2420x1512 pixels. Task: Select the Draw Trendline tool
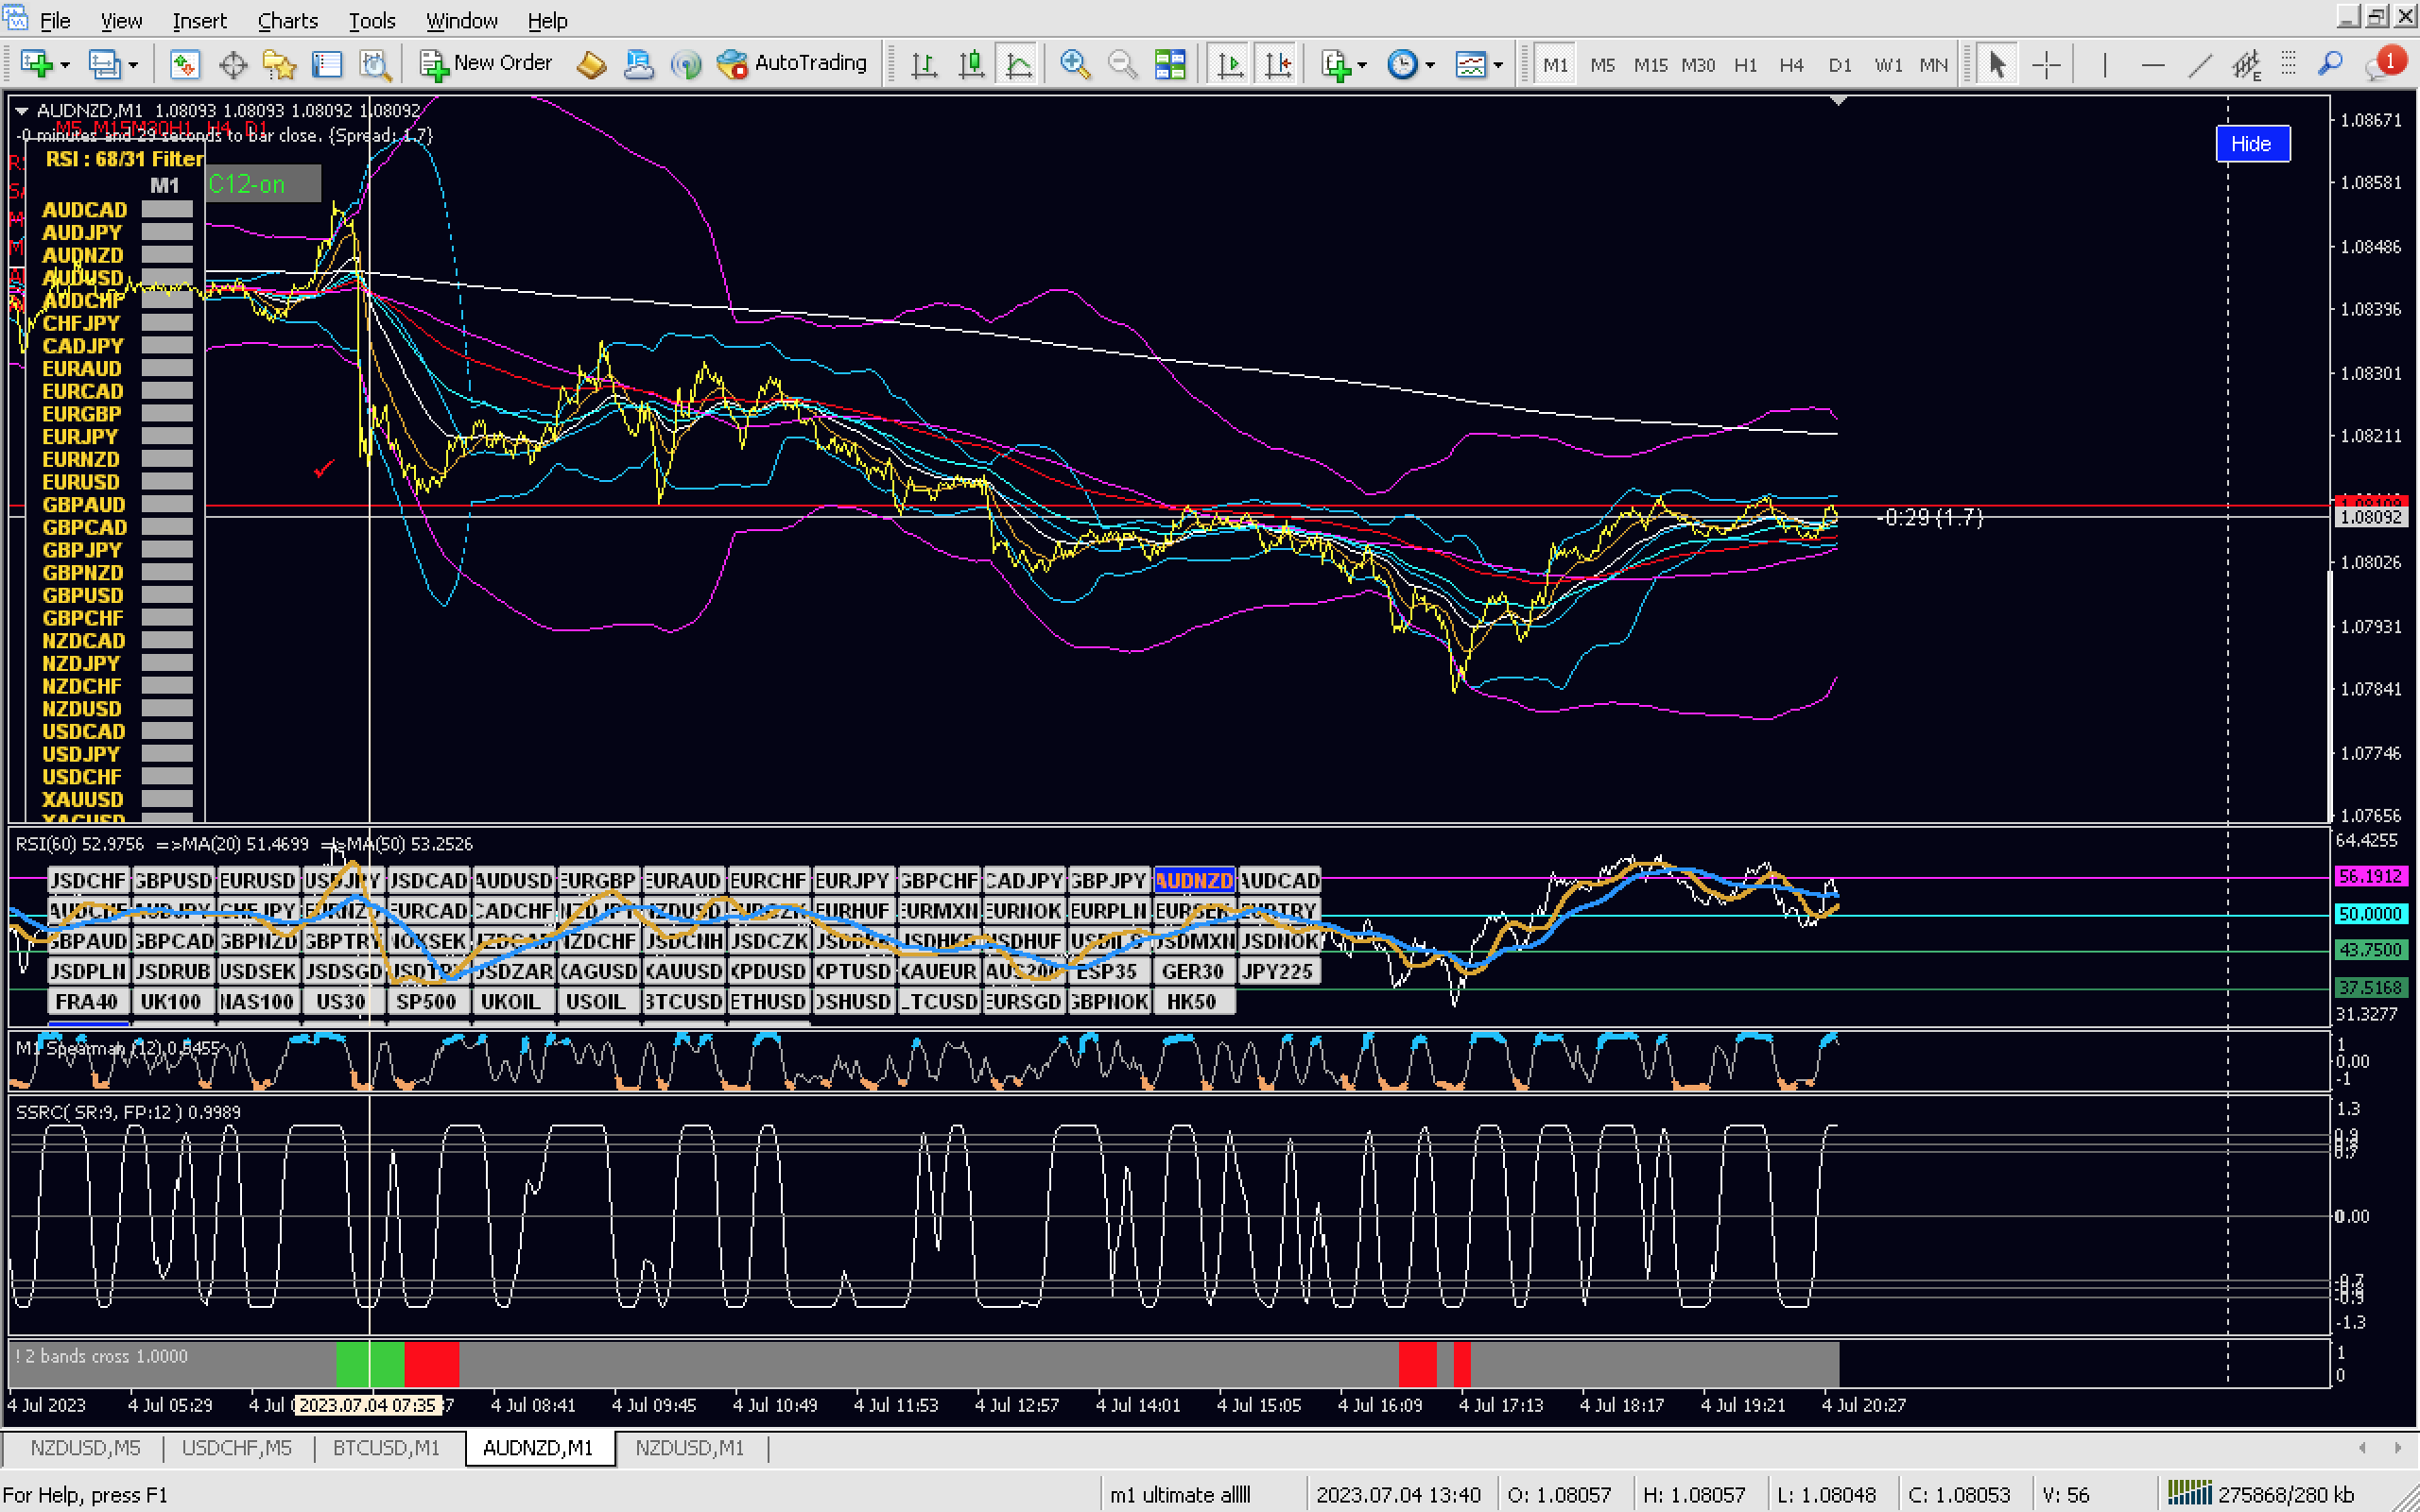pyautogui.click(x=2199, y=65)
